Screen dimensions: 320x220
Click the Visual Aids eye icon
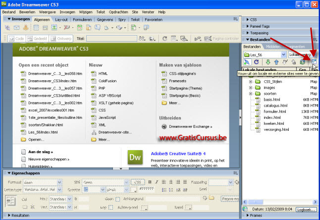[x=184, y=39]
